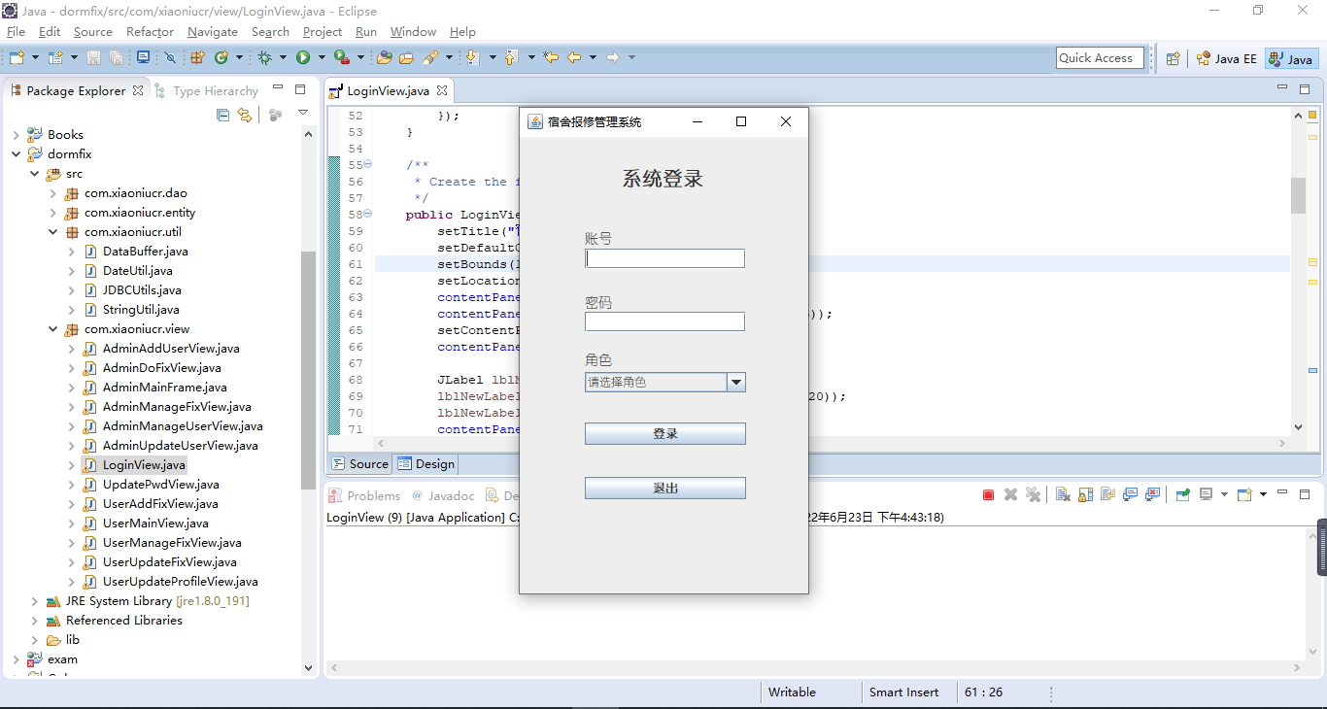
Task: Maximize the editor area pane
Action: [1305, 89]
